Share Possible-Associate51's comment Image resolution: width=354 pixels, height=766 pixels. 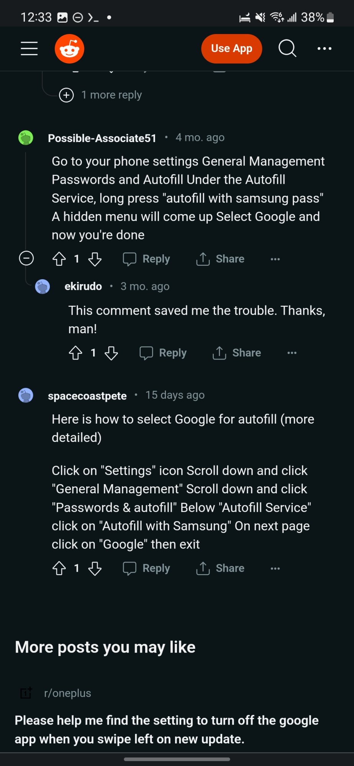pos(220,259)
